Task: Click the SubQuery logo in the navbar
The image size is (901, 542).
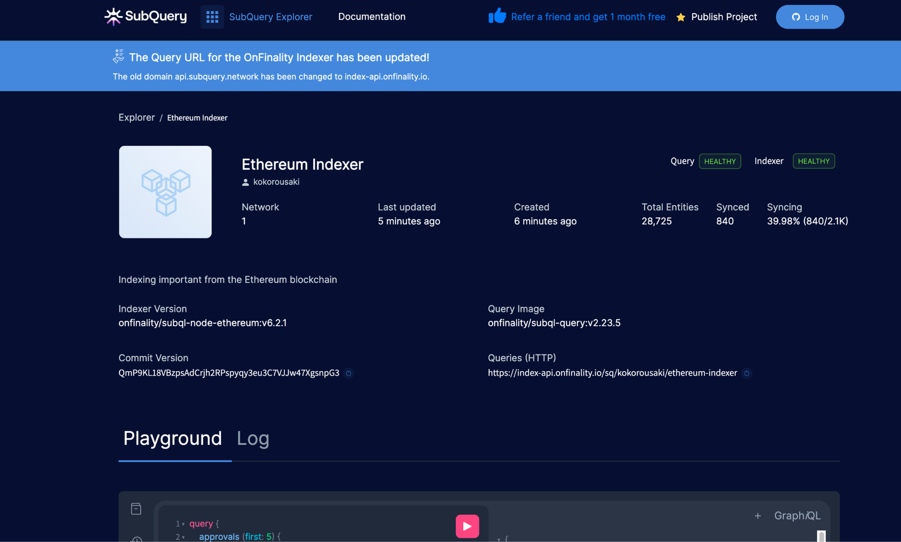Action: pyautogui.click(x=145, y=17)
